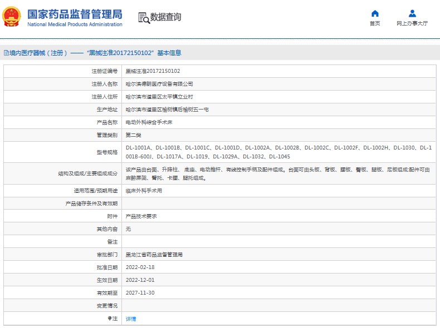The height and width of the screenshot is (328, 440).
Task: Click the 其他内容 row label
Action: (x=107, y=229)
